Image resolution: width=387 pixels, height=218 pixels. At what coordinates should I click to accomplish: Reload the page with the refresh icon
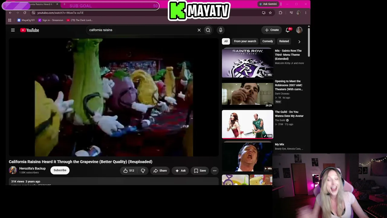tap(25, 13)
